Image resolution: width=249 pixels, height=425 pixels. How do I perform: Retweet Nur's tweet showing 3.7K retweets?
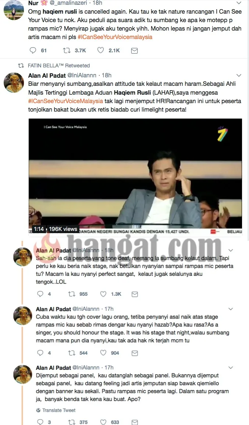tap(67, 50)
